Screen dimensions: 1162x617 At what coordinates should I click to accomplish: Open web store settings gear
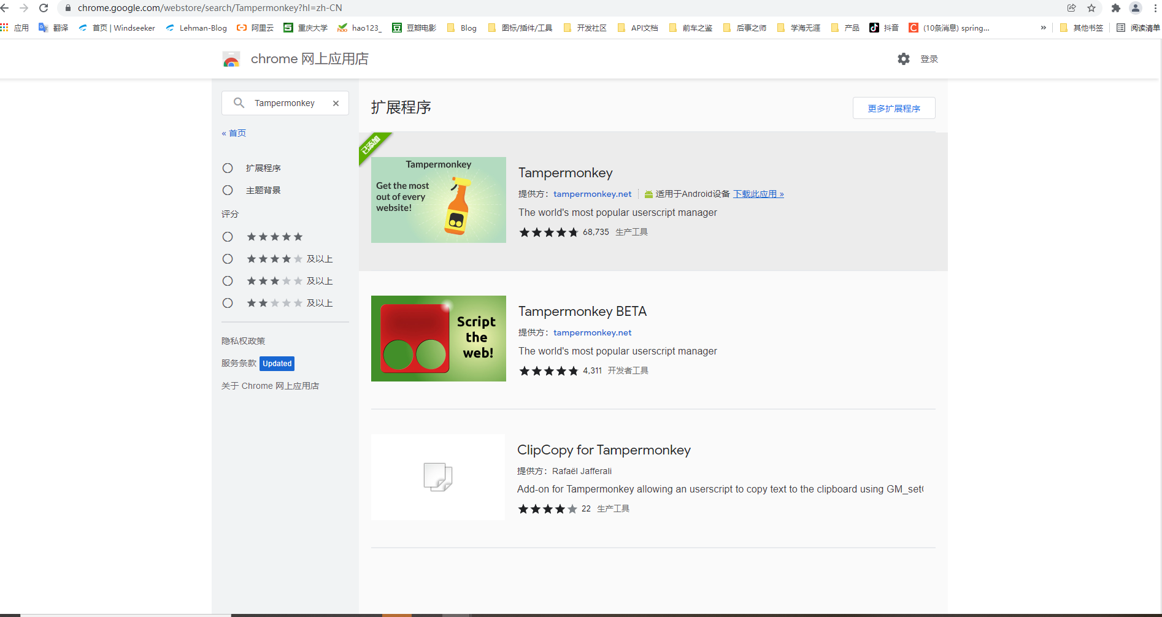pos(904,59)
